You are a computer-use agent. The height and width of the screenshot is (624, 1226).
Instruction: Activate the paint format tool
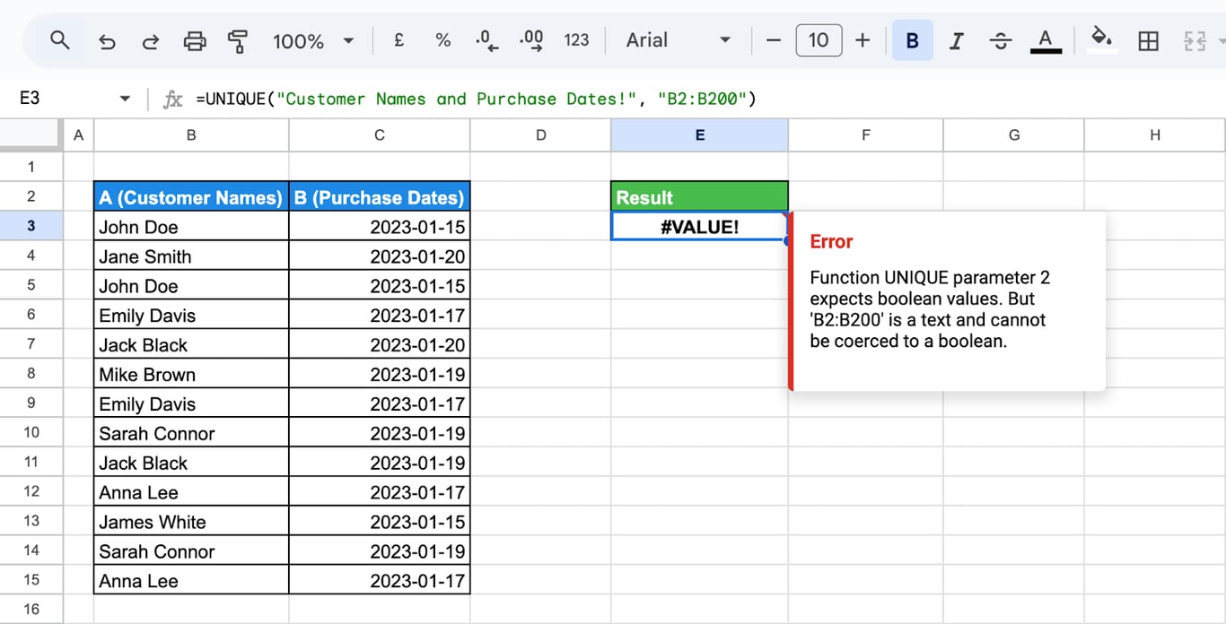coord(238,41)
